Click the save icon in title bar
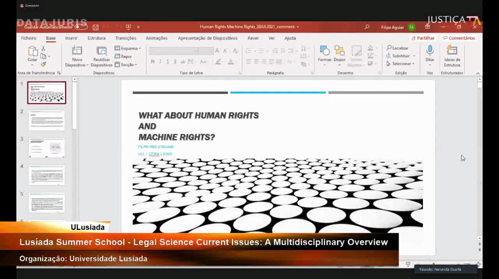Screen dimensions: 499x279 [x=95, y=27]
